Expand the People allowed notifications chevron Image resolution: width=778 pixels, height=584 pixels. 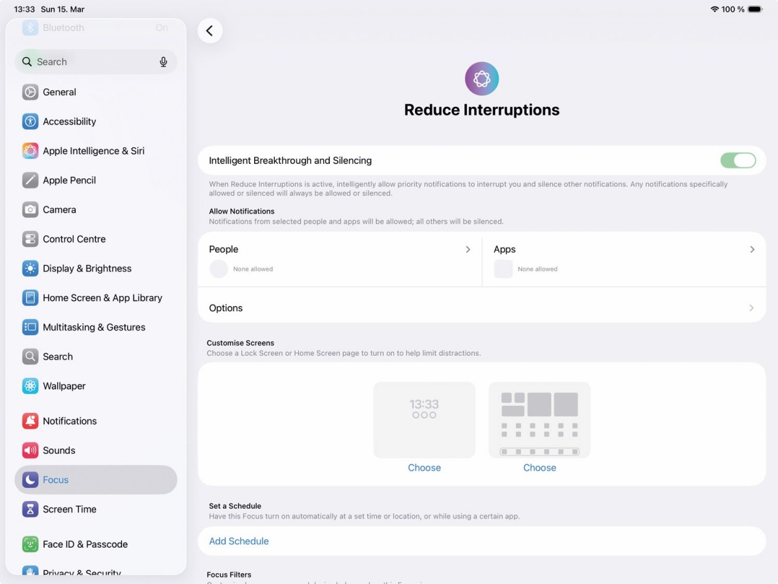click(x=468, y=250)
